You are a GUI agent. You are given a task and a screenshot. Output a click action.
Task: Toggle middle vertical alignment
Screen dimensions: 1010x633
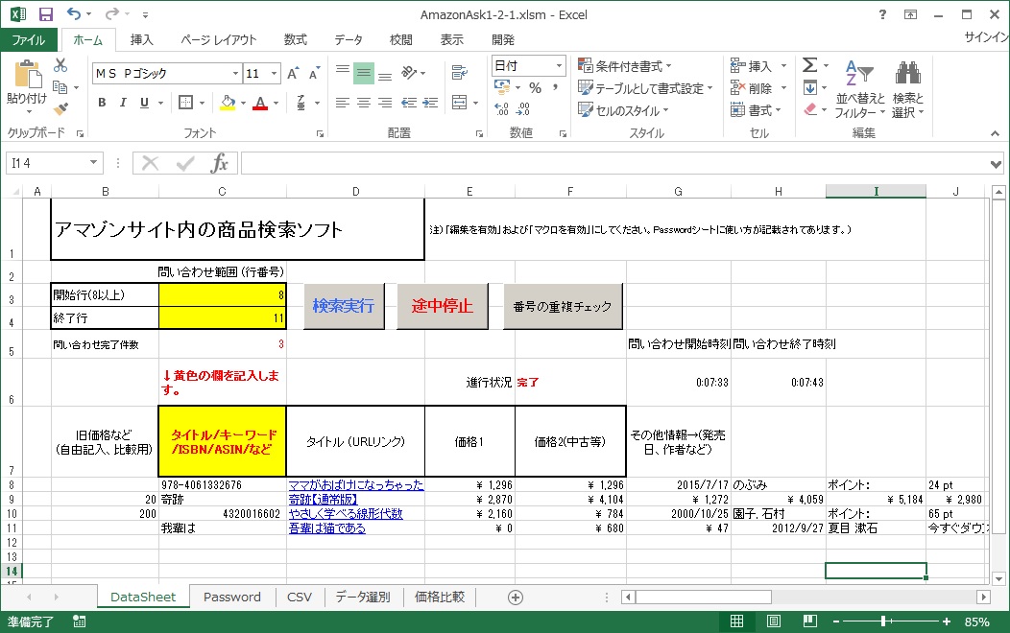pos(364,74)
